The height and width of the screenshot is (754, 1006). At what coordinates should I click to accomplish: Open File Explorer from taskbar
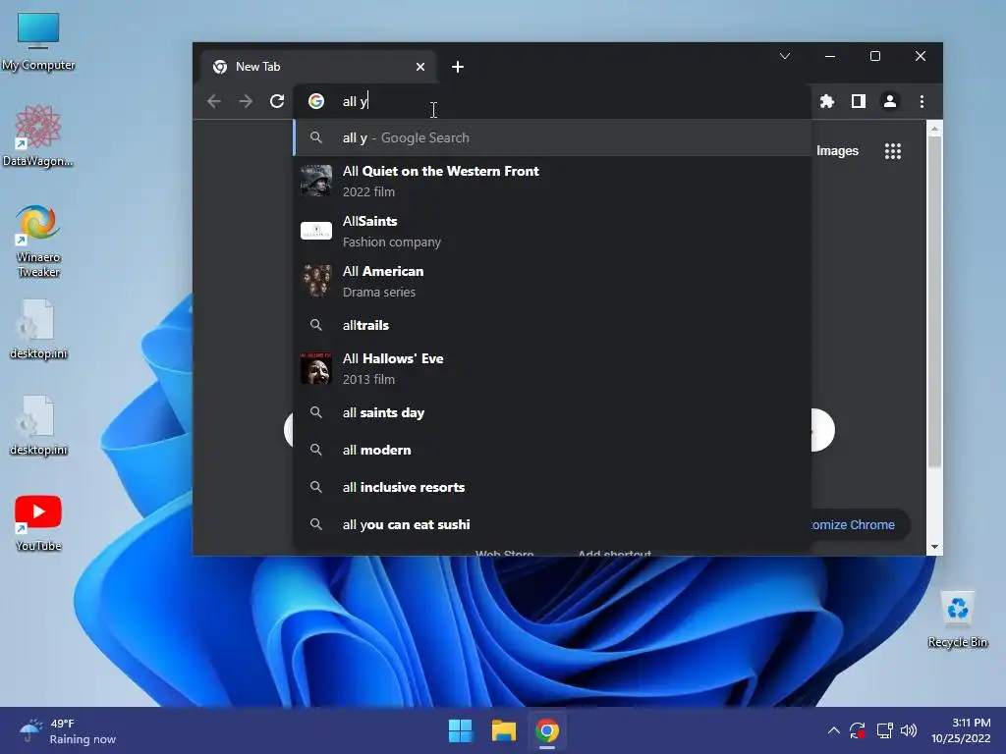504,730
